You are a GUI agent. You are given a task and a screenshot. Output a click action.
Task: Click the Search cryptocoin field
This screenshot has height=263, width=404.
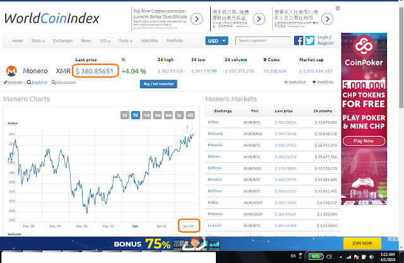pos(263,40)
